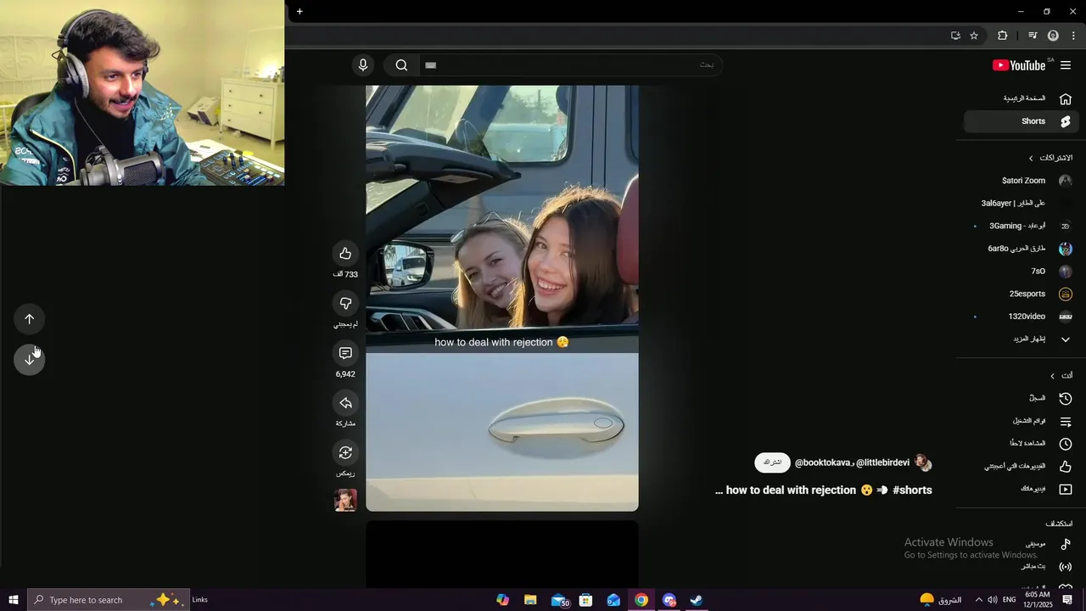The width and height of the screenshot is (1086, 611).
Task: Open Playlists from the sidebar
Action: [1021, 421]
